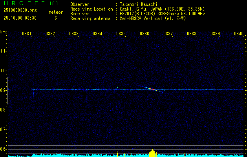Click the 0338 time axis label
The height and width of the screenshot is (157, 247).
[x=192, y=33]
